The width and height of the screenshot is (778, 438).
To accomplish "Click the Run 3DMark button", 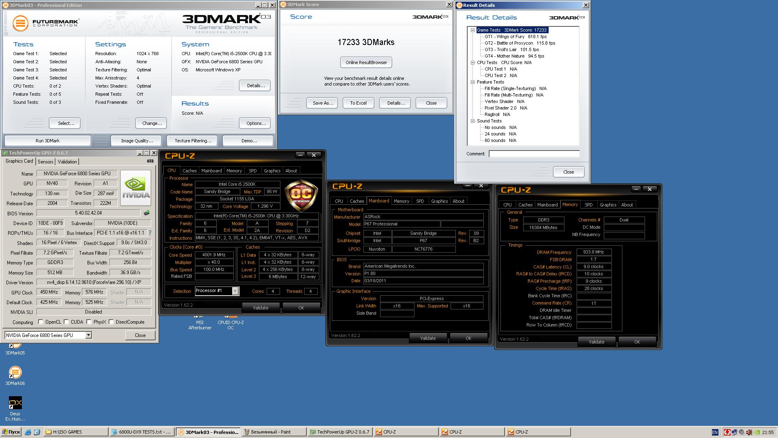I will tap(47, 141).
